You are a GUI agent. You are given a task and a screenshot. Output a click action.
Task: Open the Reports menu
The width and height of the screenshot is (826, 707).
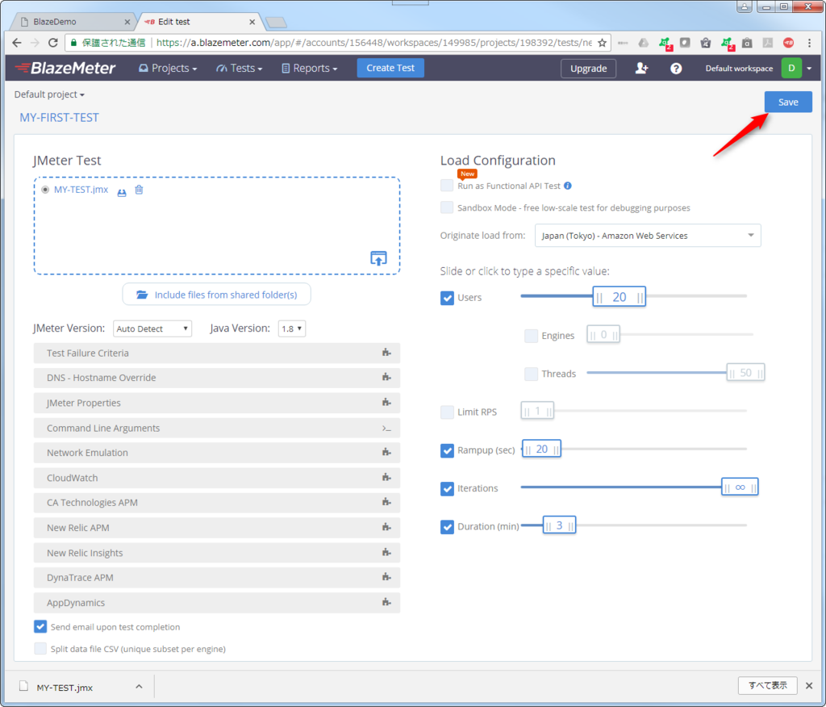[310, 68]
